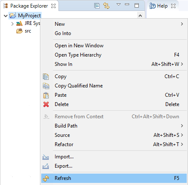Viewport: 188px width, 185px height.
Task: Click the Copy icon in context menu
Action: click(46, 76)
